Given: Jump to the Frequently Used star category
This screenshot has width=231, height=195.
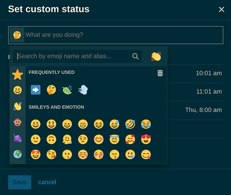Looking at the screenshot, I should pyautogui.click(x=18, y=75).
